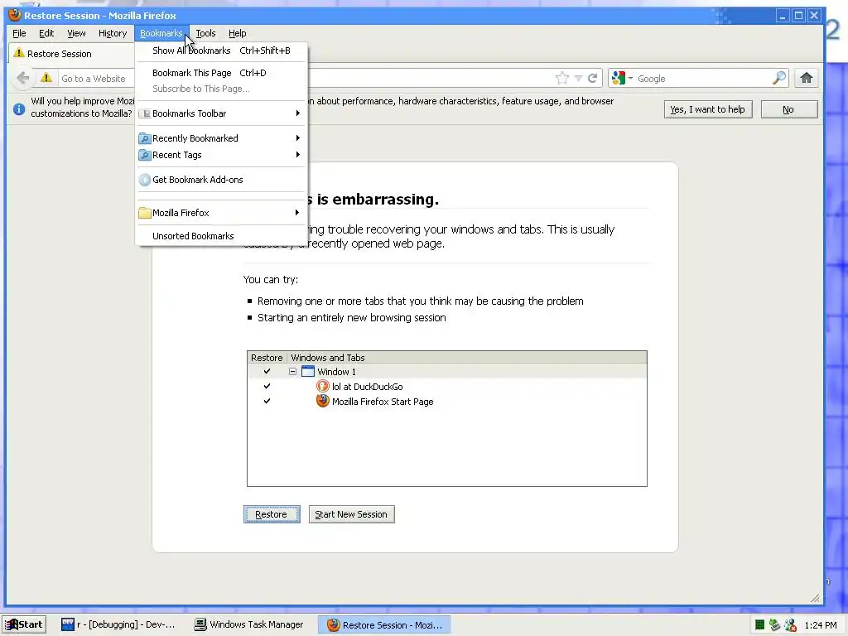The image size is (848, 636).
Task: Click the reload page icon
Action: 593,79
